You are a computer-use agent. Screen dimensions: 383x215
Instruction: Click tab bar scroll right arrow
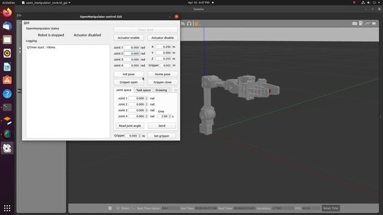click(x=176, y=90)
